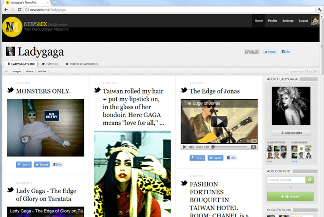This screenshot has width=324, height=217.
Task: Click the Unsubscribe button
Action: 291,132
